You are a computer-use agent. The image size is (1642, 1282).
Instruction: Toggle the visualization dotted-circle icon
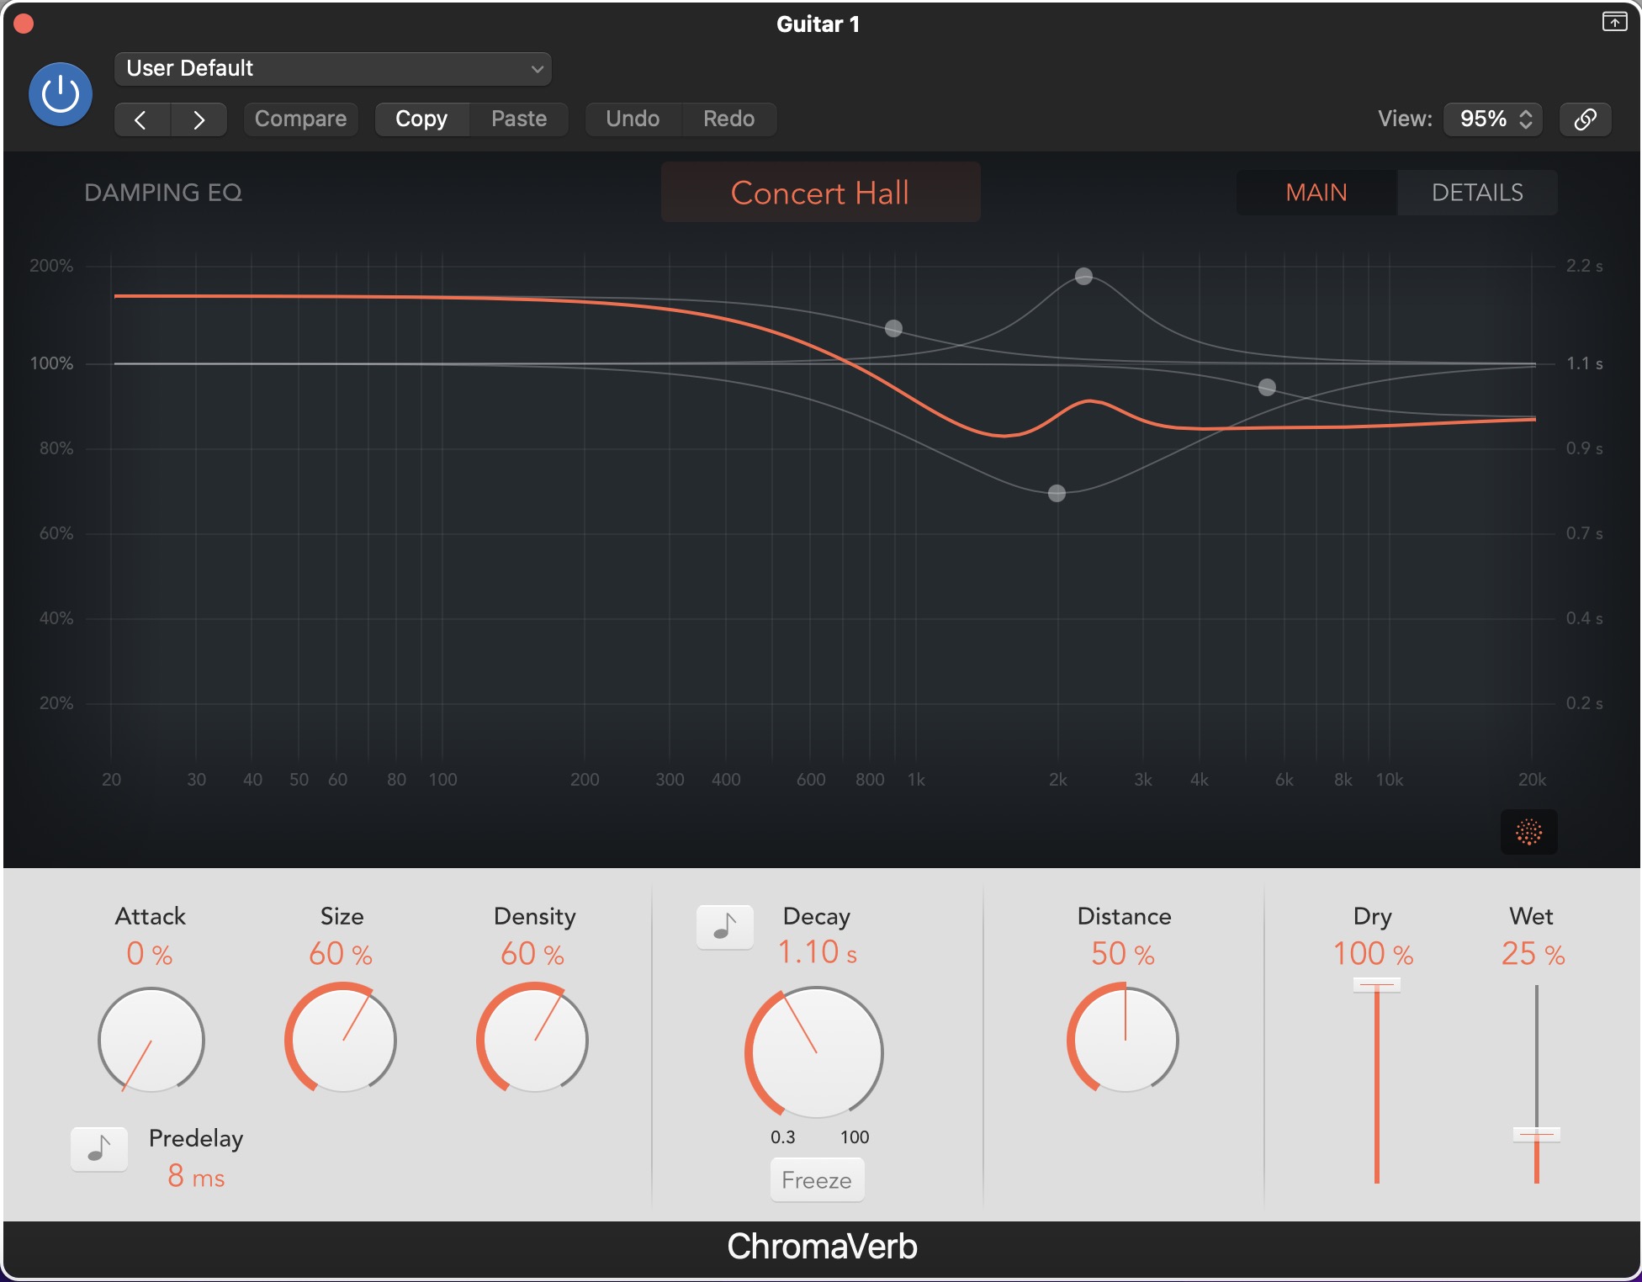click(1528, 832)
